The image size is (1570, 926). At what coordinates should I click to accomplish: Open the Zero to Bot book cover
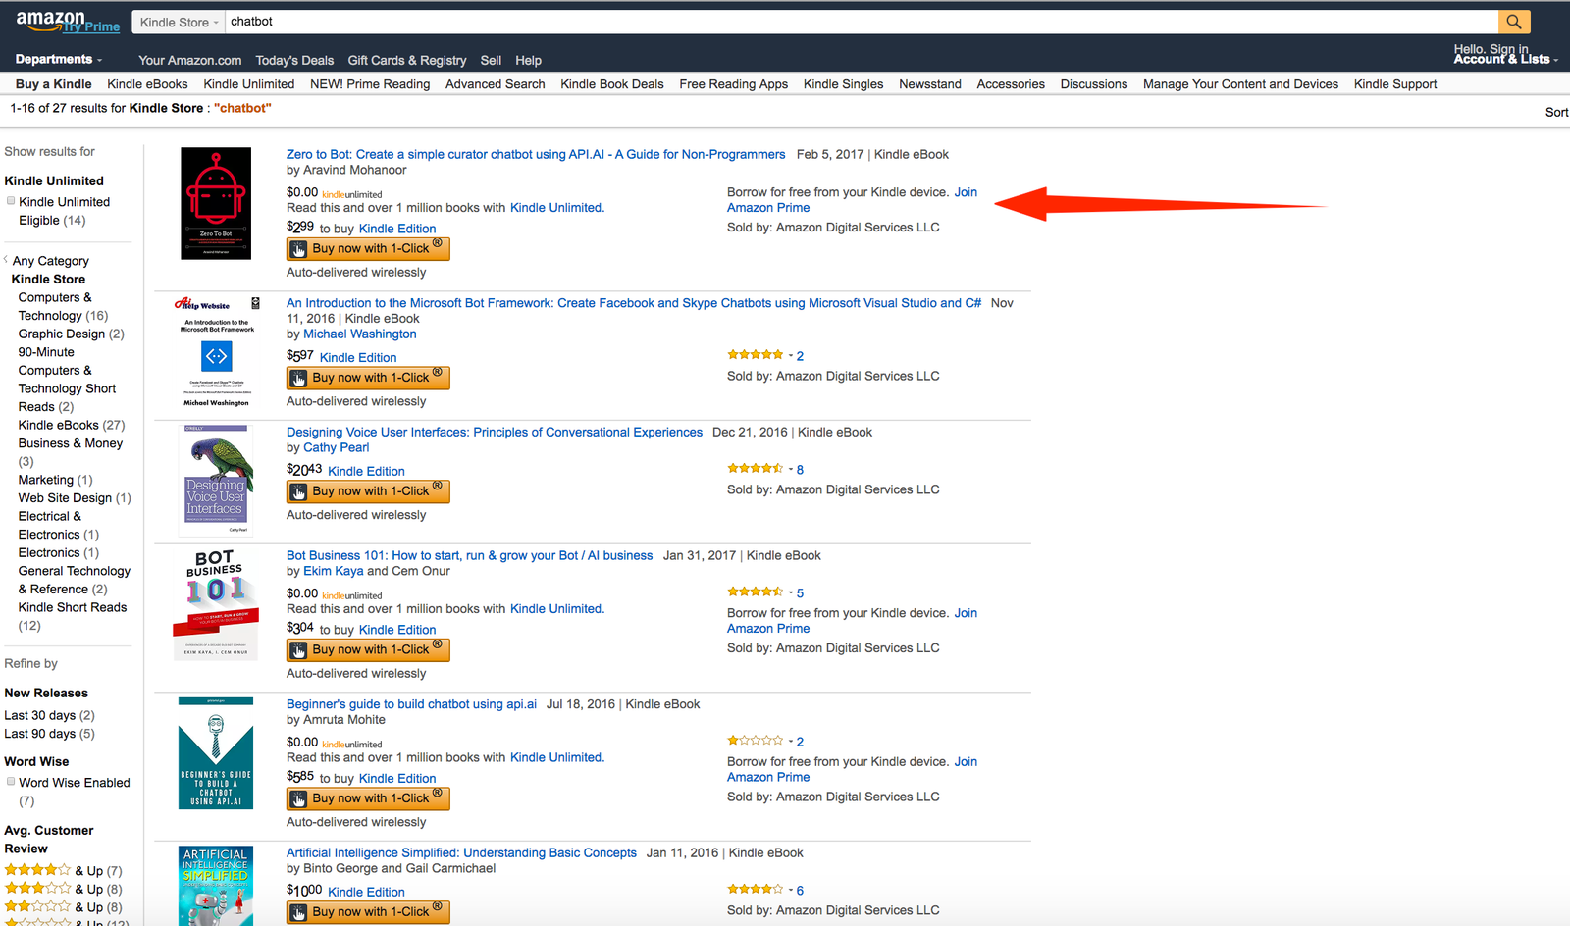(x=216, y=203)
